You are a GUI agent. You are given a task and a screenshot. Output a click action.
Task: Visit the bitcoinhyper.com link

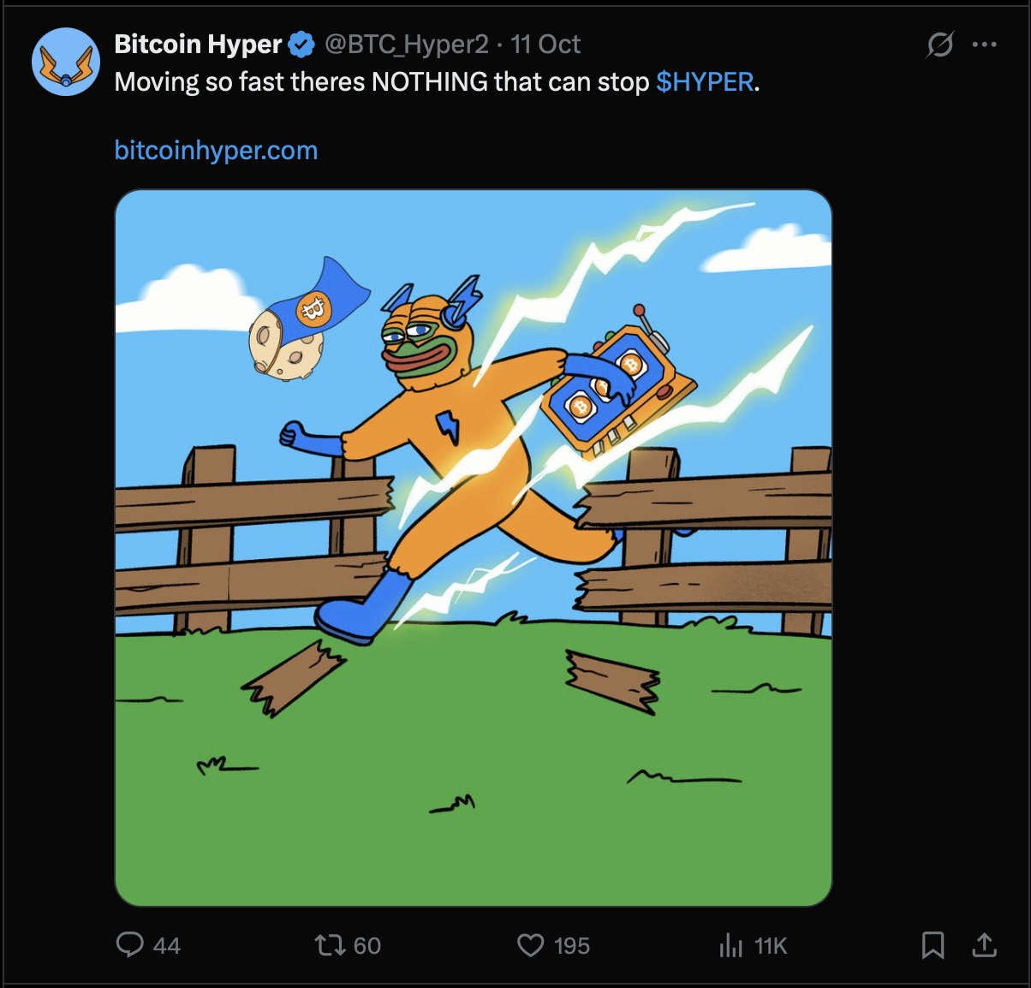[x=215, y=150]
